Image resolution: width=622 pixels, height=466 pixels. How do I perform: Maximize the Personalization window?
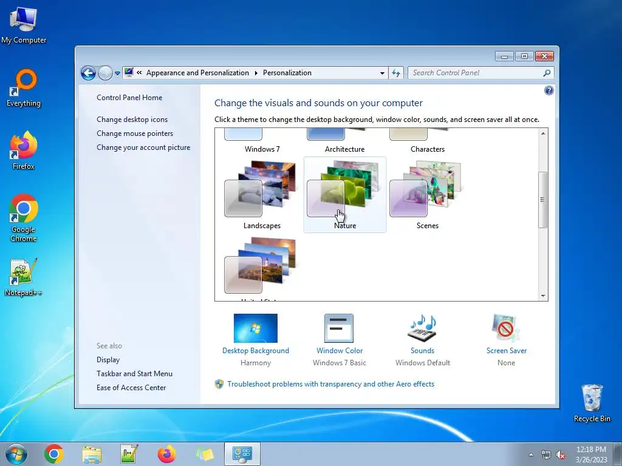[524, 56]
